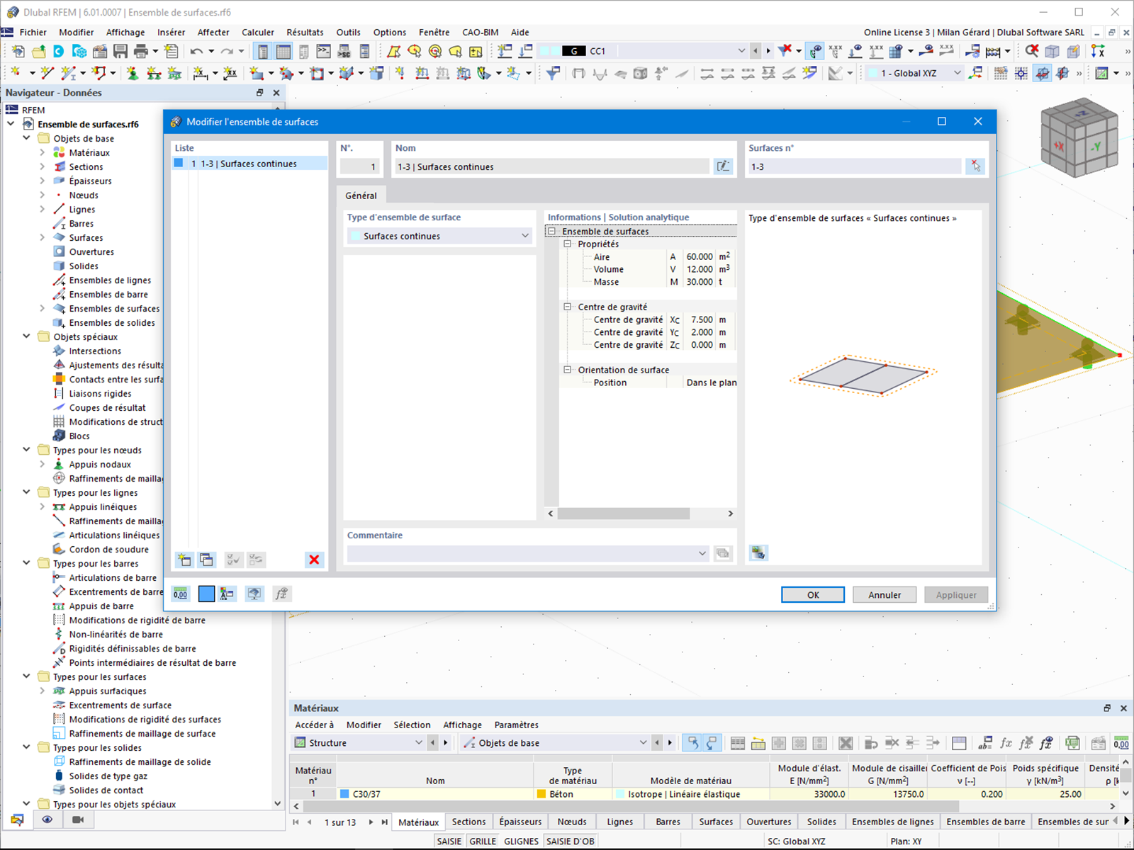Select Ouvertures in the Navigator tree
The image size is (1134, 850).
(x=91, y=252)
